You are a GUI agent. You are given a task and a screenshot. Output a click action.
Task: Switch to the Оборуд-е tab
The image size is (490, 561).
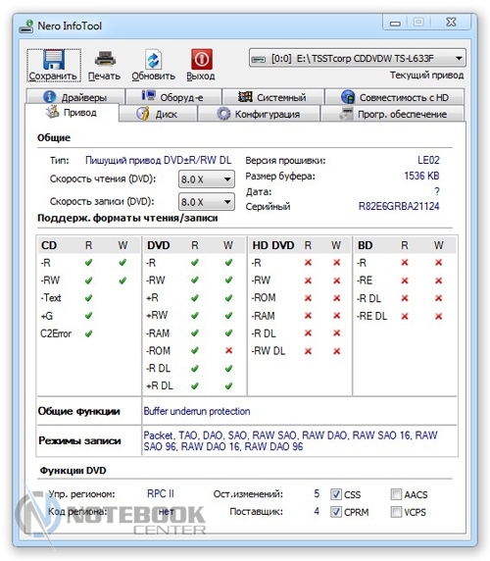173,97
